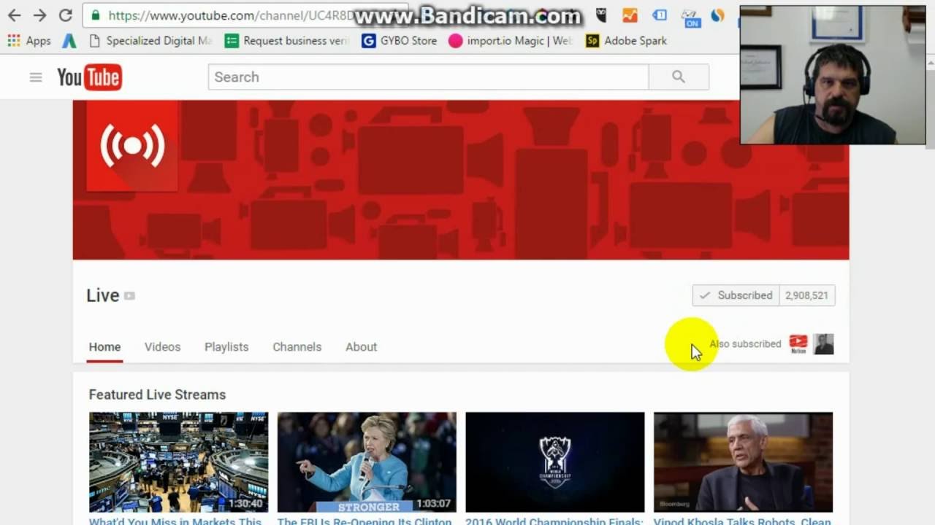The width and height of the screenshot is (935, 525).
Task: Click the orange chart extension icon
Action: [x=630, y=15]
